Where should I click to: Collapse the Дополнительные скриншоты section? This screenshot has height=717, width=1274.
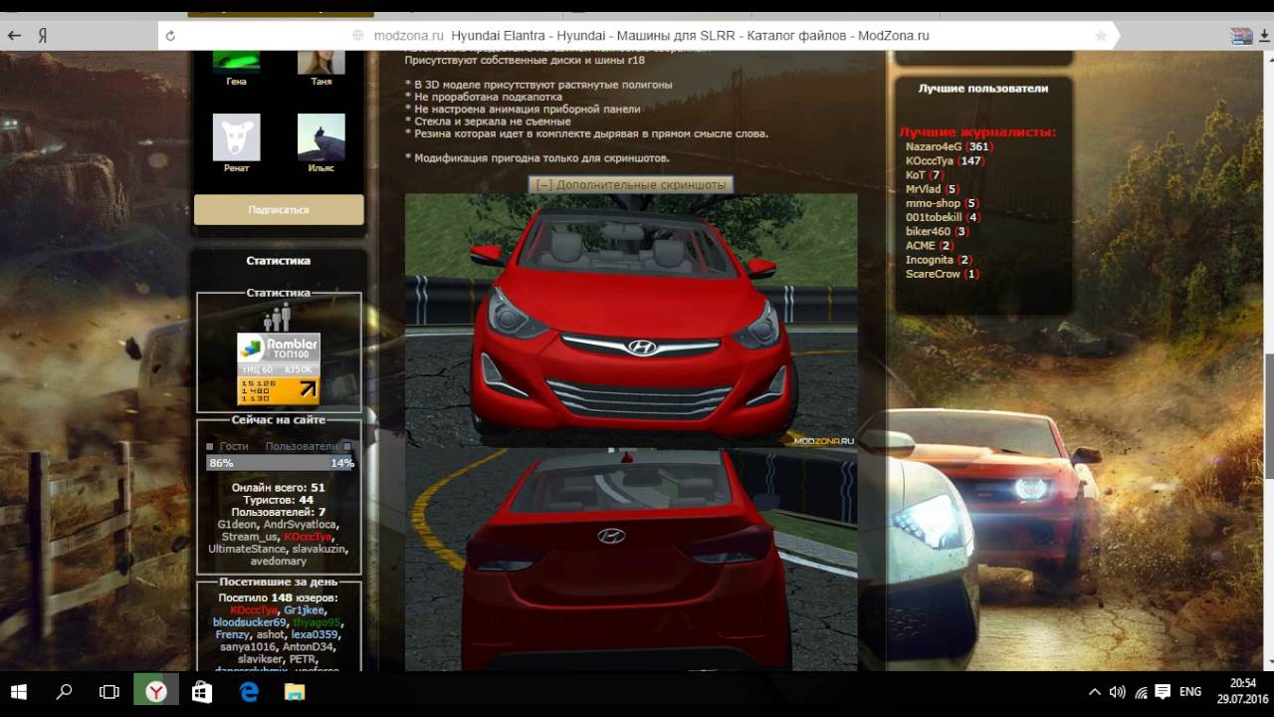point(631,185)
